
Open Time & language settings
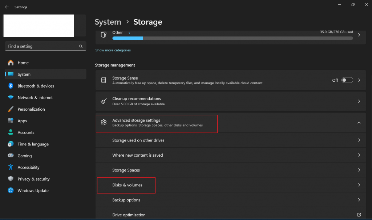[33, 144]
